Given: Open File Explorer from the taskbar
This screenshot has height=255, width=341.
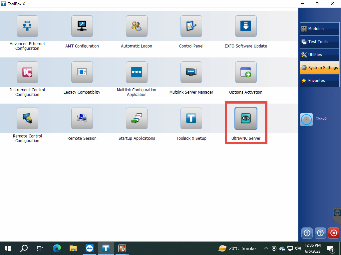Looking at the screenshot, I should [x=73, y=248].
